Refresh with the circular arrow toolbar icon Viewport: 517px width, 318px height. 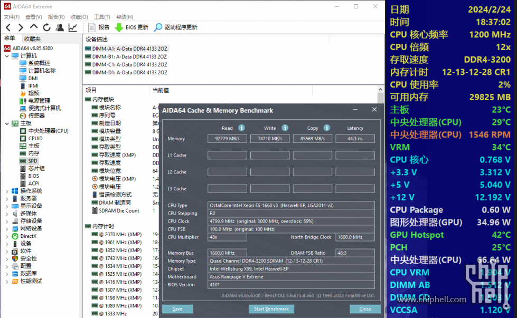[x=46, y=27]
